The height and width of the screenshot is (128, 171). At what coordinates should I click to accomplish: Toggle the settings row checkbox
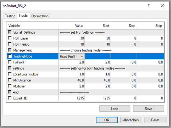(10, 68)
